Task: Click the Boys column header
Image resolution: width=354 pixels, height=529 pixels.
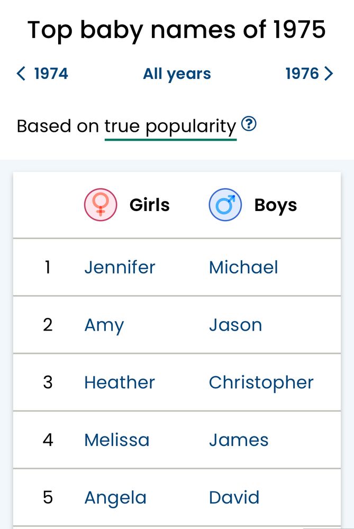Action: pos(276,205)
